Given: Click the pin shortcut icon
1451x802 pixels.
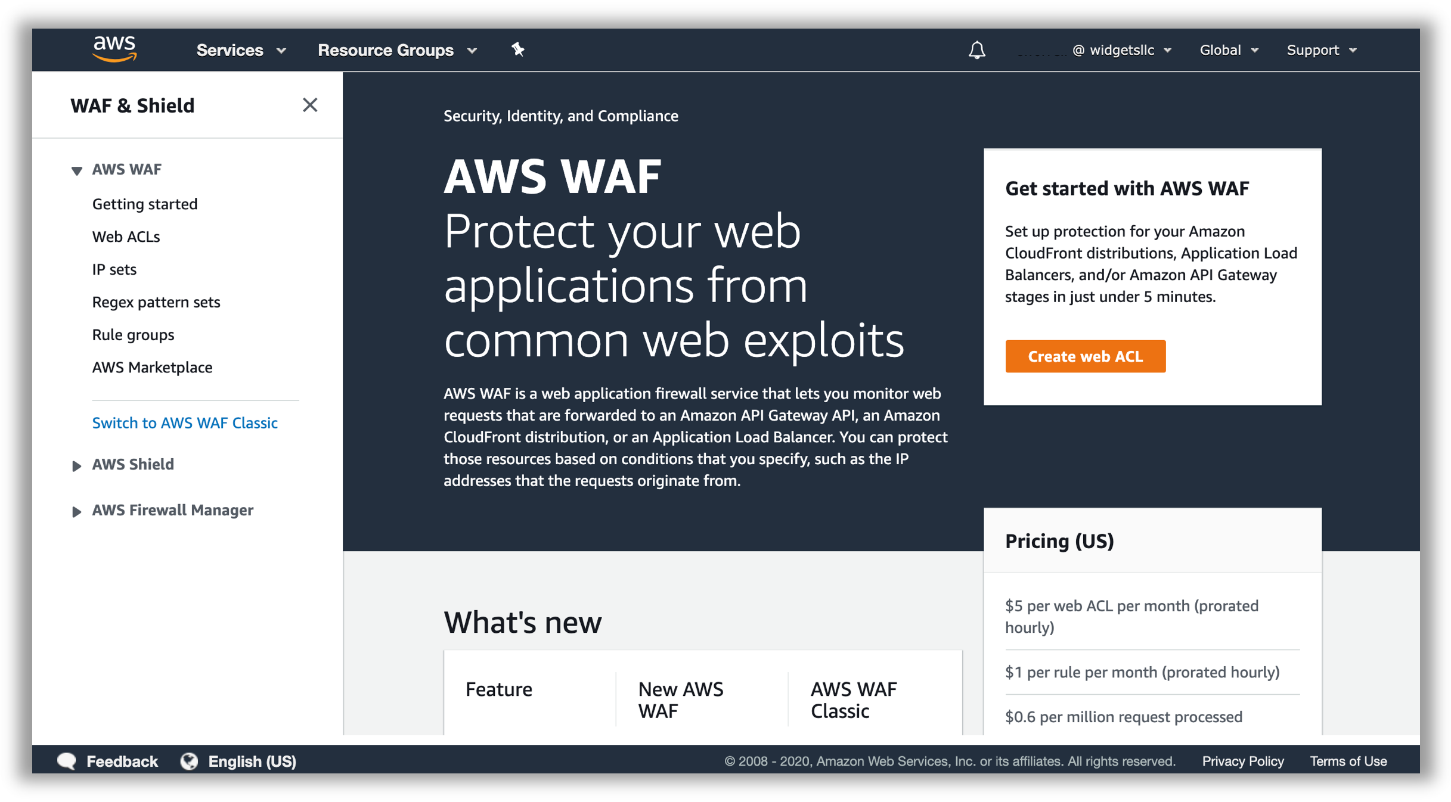Looking at the screenshot, I should [x=517, y=50].
